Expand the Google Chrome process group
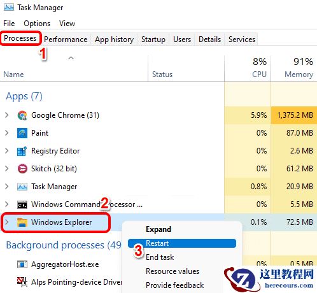The image size is (317, 293). pos(7,115)
